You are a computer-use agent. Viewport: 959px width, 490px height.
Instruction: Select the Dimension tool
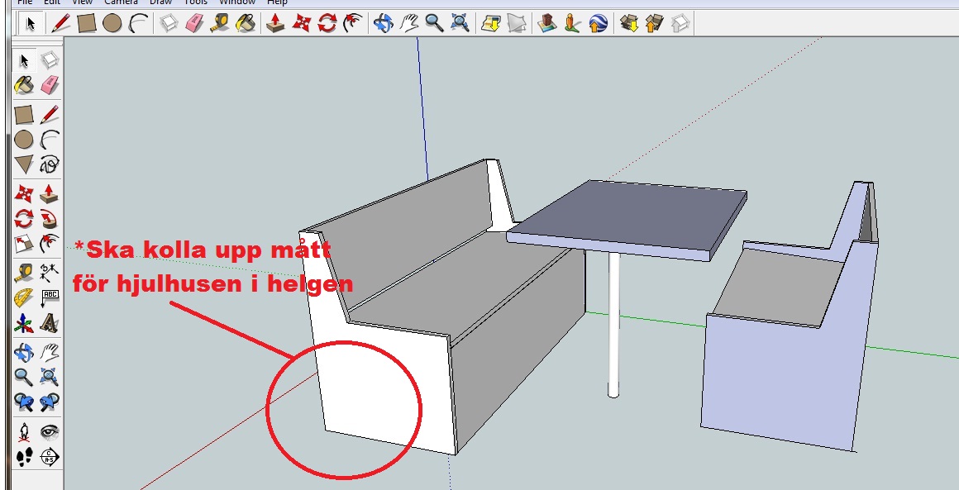pos(50,271)
